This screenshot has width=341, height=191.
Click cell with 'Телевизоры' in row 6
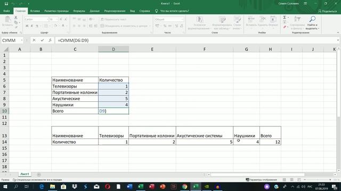(75, 86)
